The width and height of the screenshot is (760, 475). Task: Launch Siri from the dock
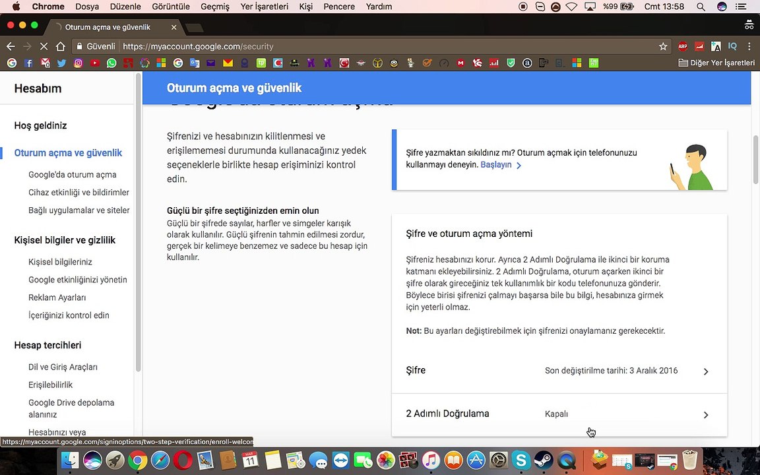point(92,460)
